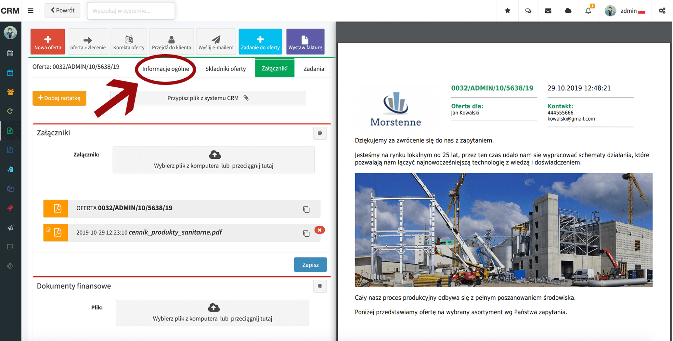
Task: Click the Dodaj notatkę button
Action: pyautogui.click(x=59, y=98)
